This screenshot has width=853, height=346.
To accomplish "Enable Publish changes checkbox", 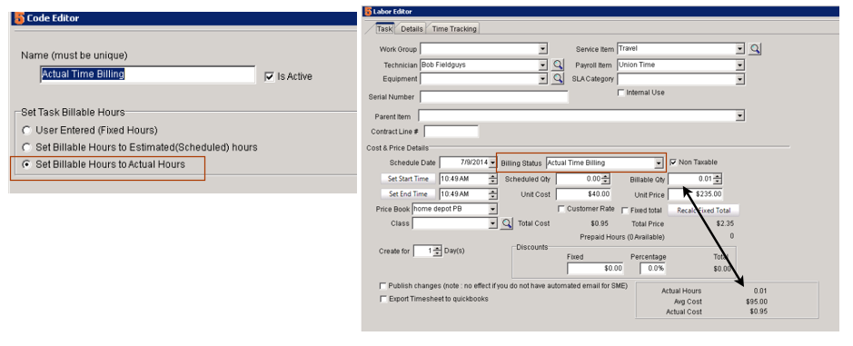I will coord(383,286).
